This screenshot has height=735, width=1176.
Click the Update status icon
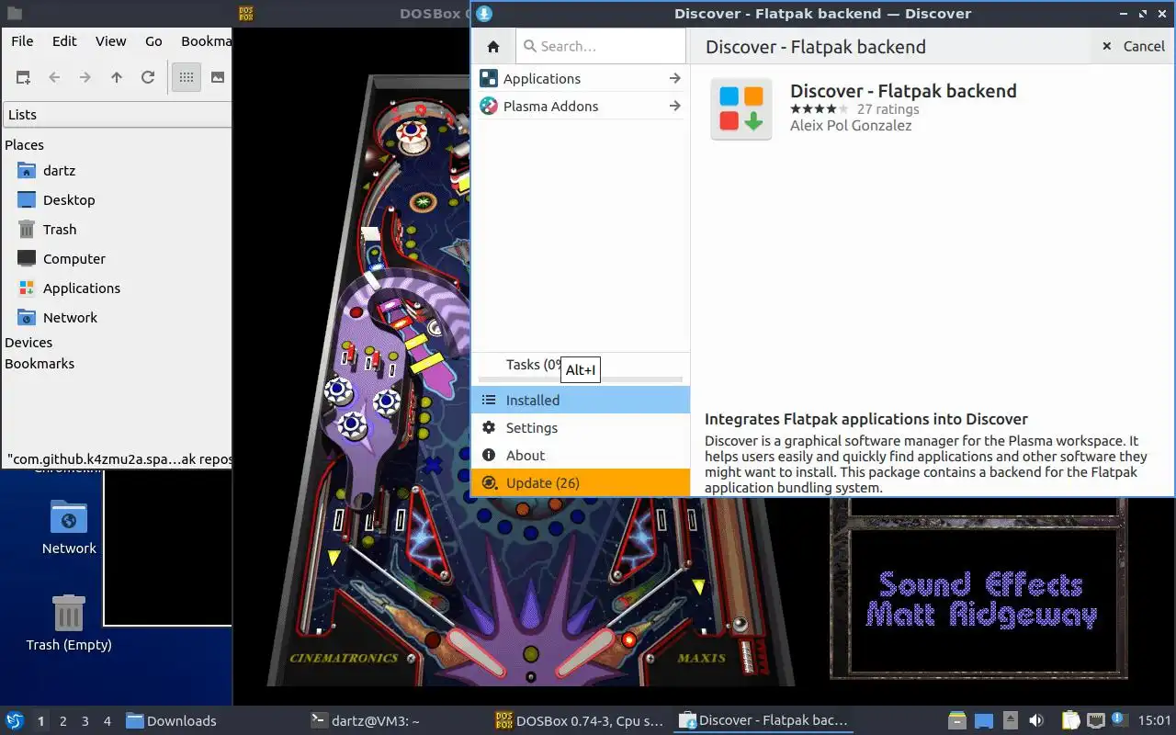pyautogui.click(x=489, y=483)
